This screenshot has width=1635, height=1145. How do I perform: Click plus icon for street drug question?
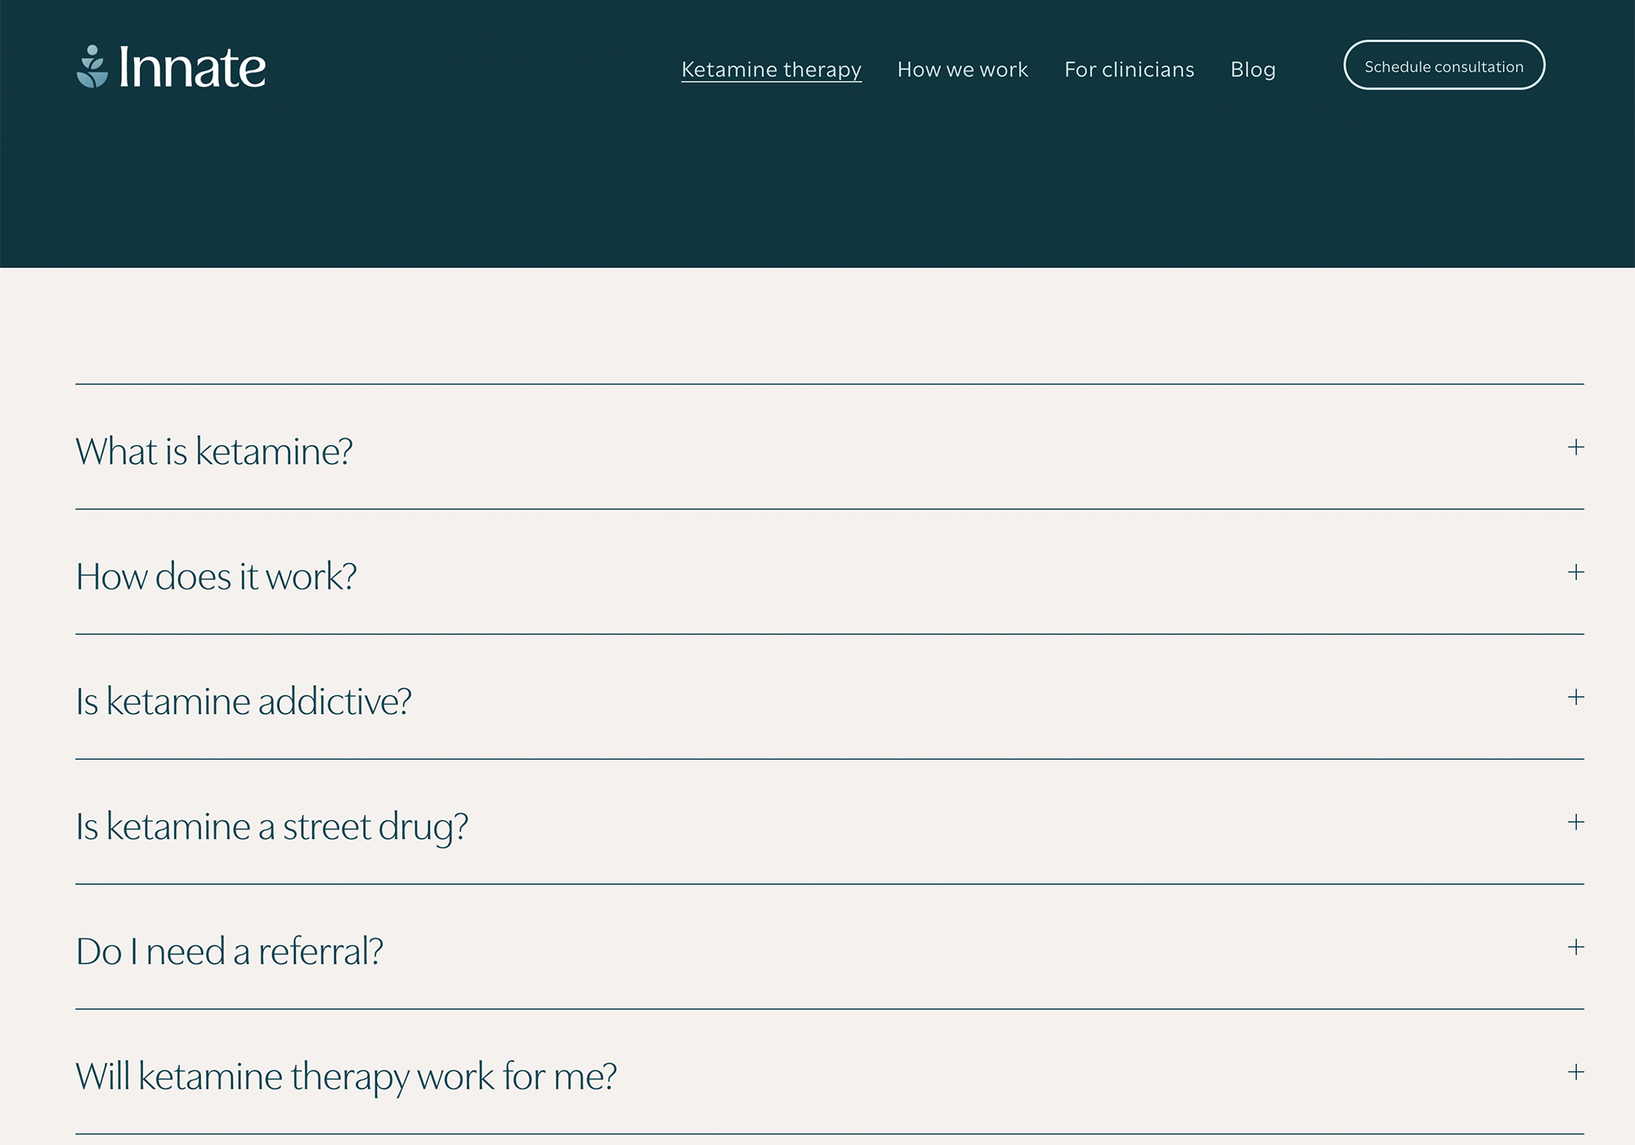[x=1575, y=823]
